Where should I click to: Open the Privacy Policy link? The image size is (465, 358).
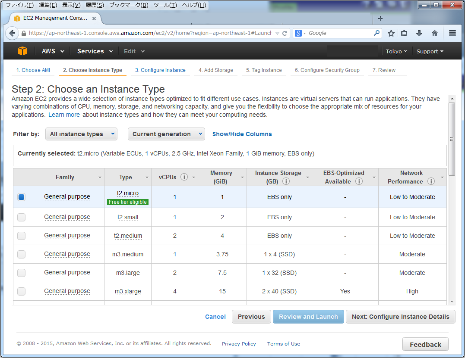tap(239, 344)
